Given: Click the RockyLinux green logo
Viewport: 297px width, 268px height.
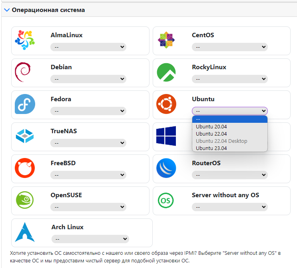Looking at the screenshot, I should (x=166, y=72).
